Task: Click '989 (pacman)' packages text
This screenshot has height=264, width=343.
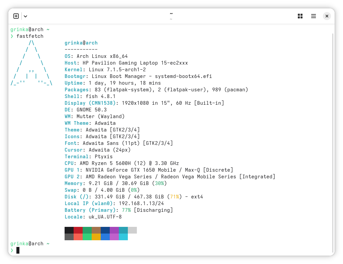Action: pyautogui.click(x=230, y=90)
